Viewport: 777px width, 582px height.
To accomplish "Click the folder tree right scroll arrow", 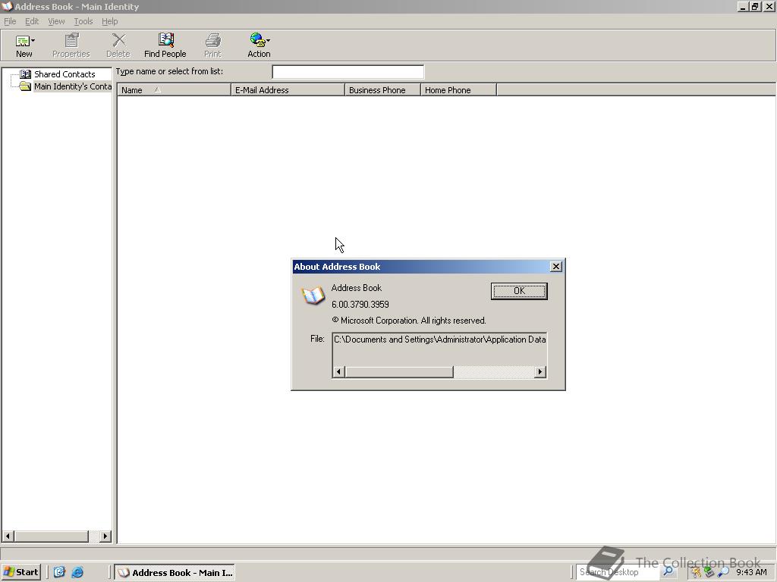I will coord(105,536).
